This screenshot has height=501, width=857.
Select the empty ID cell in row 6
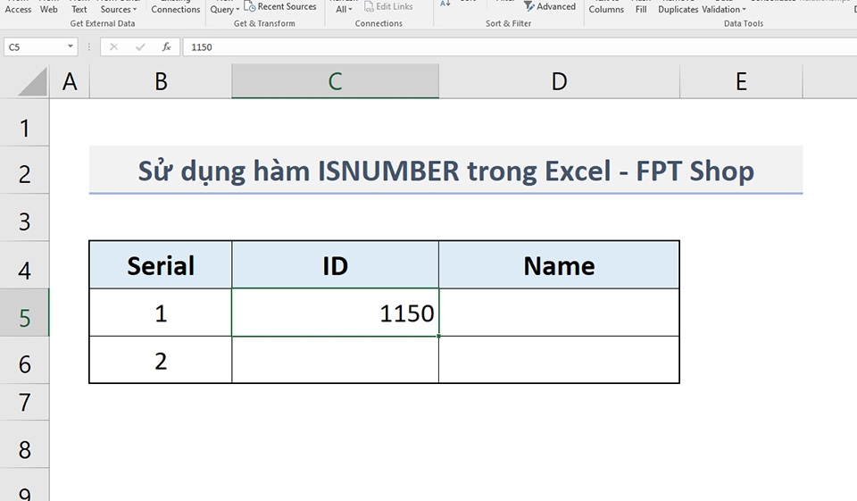point(335,360)
